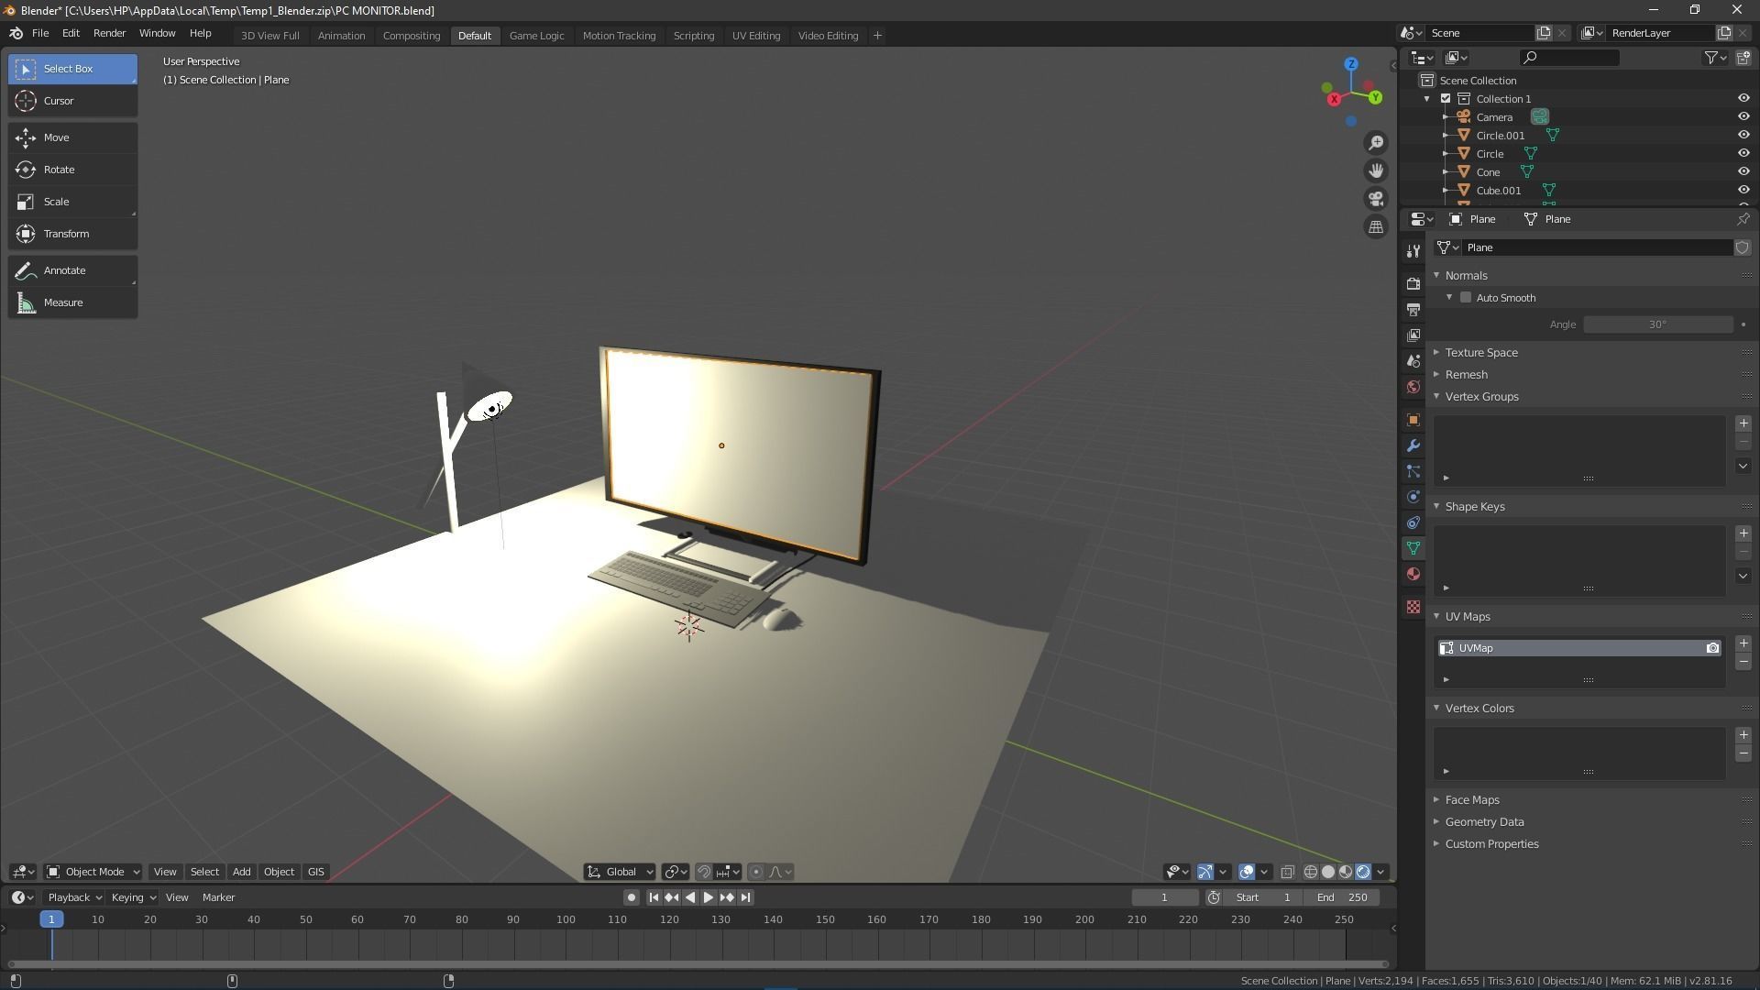The width and height of the screenshot is (1760, 990).
Task: Toggle X-ray mode in viewport header
Action: click(x=1287, y=872)
